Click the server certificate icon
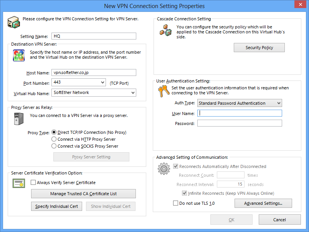The width and height of the screenshot is (309, 232). point(19,183)
